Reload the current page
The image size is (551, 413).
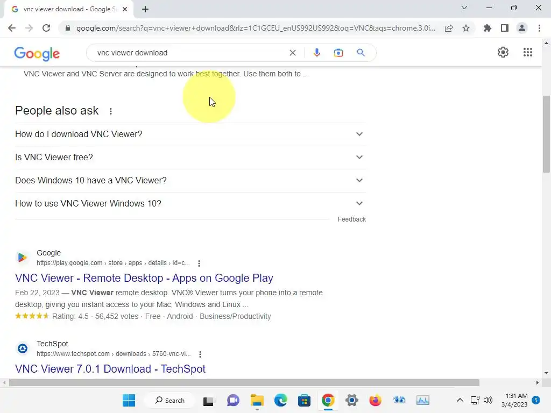(x=46, y=28)
